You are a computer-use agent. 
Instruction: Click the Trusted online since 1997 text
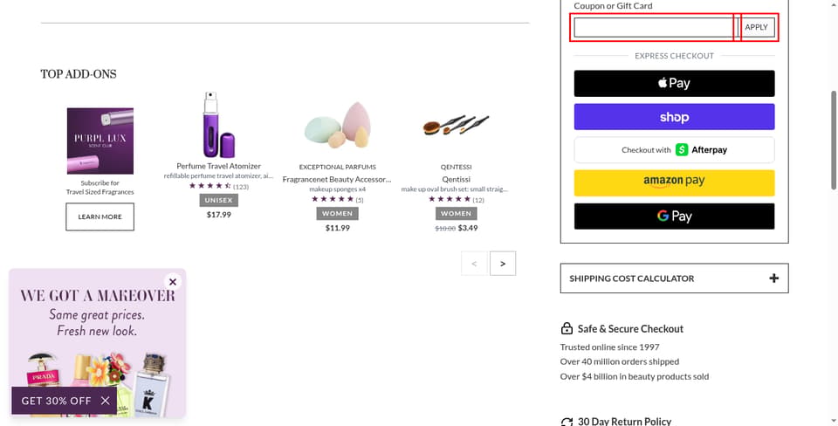click(610, 347)
